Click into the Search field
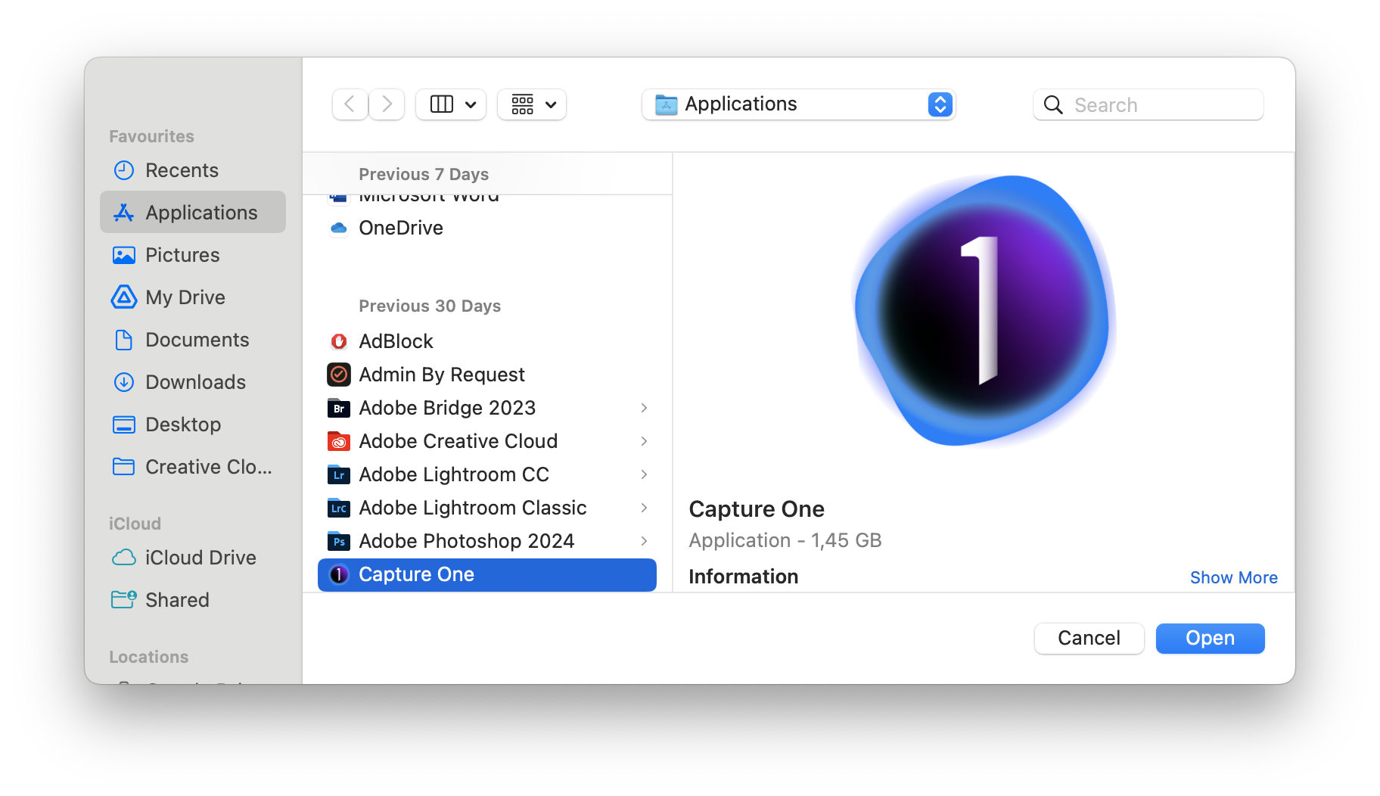The width and height of the screenshot is (1380, 796). pyautogui.click(x=1148, y=105)
